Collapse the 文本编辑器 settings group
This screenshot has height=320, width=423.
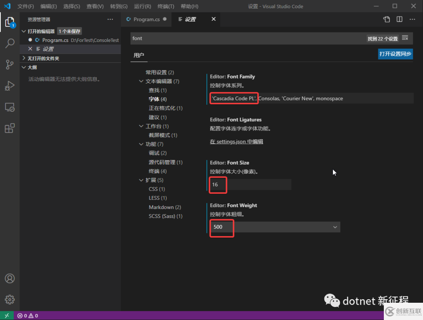[141, 81]
